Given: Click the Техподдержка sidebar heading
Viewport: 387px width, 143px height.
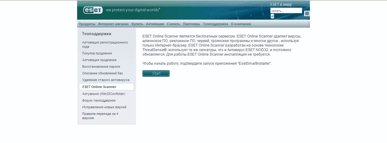Looking at the screenshot, I should [96, 34].
